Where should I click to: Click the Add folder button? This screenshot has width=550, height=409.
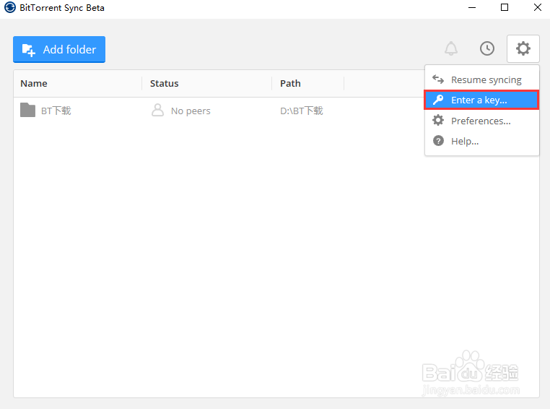tap(59, 49)
